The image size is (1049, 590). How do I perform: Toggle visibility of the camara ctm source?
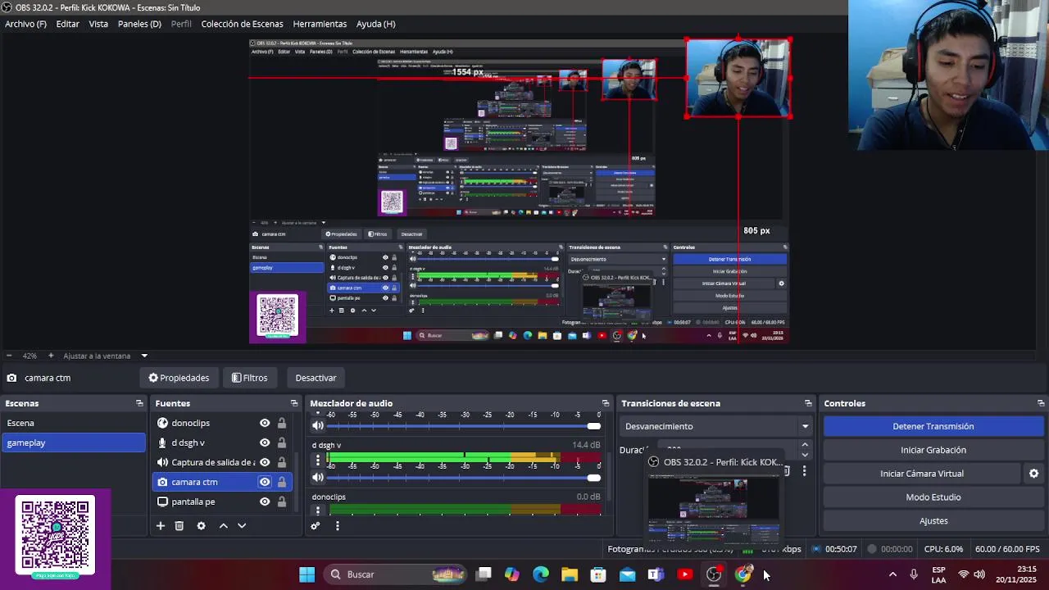click(265, 482)
